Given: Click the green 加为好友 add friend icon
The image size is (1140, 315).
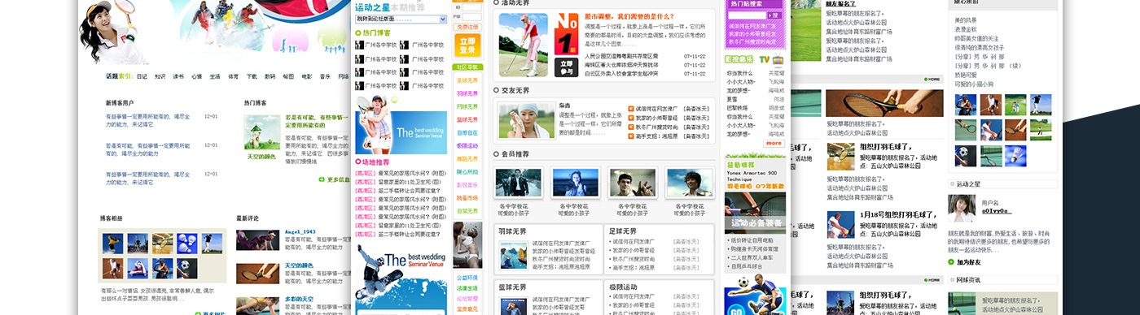Looking at the screenshot, I should click(952, 262).
